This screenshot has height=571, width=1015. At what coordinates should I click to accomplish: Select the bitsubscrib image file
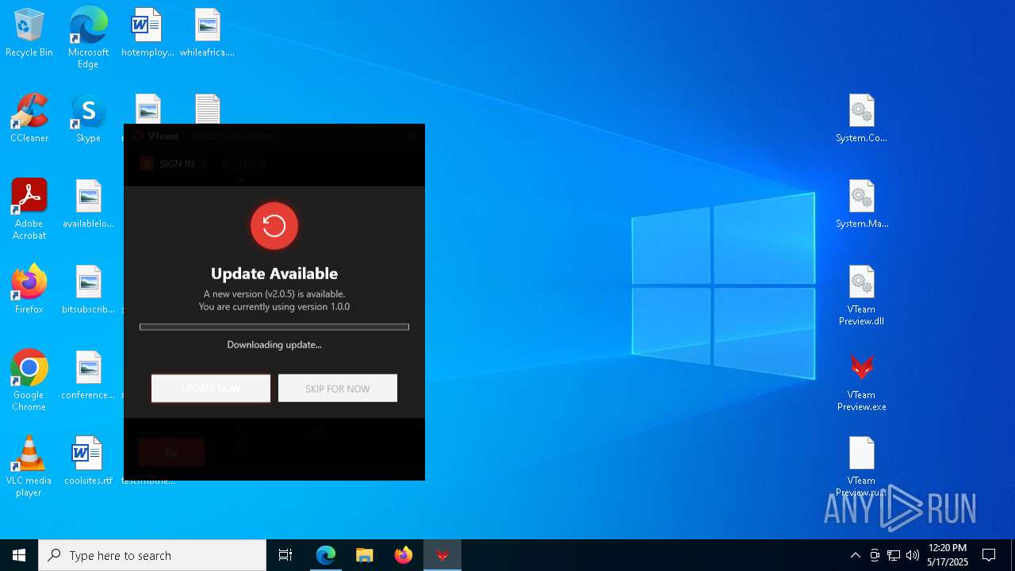(x=88, y=289)
